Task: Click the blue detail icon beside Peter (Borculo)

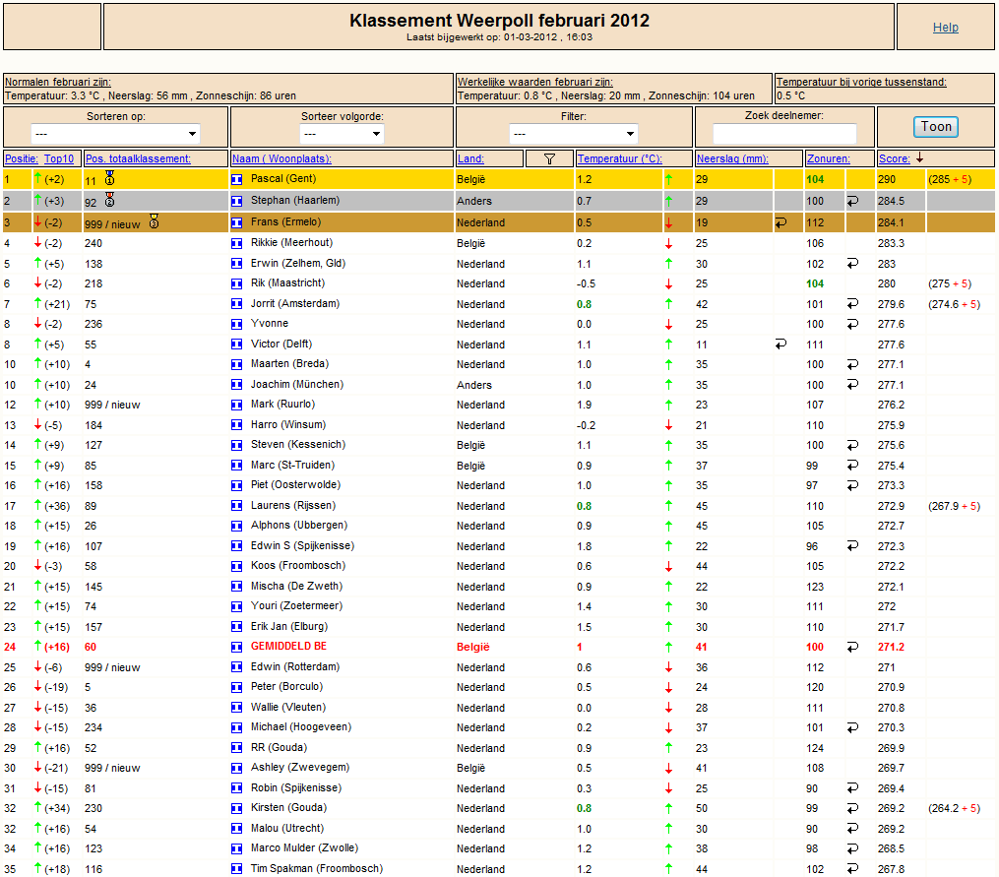Action: (236, 687)
